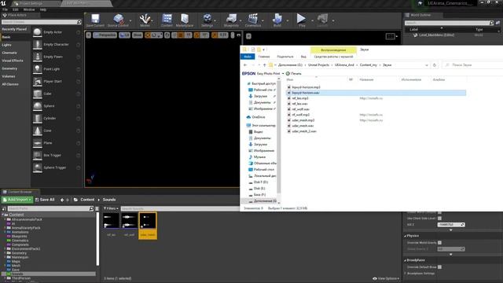The height and width of the screenshot is (283, 503).
Task: Click the Add/Import button
Action: (17, 200)
